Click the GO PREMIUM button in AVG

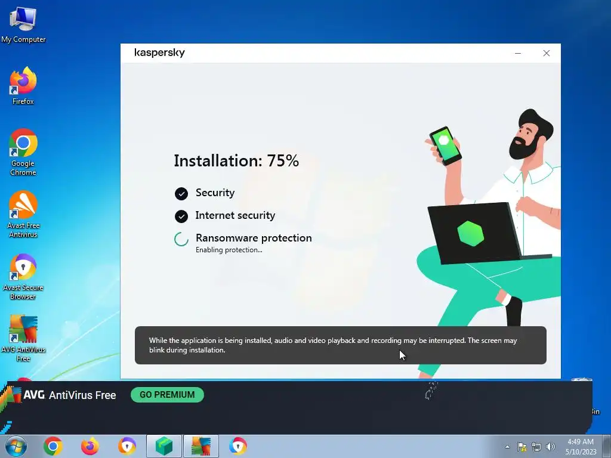(x=167, y=395)
